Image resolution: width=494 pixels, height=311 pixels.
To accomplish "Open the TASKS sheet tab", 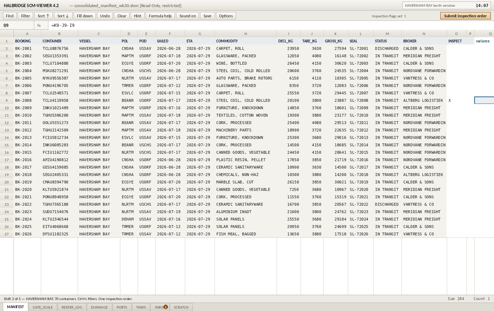I will click(x=141, y=307).
